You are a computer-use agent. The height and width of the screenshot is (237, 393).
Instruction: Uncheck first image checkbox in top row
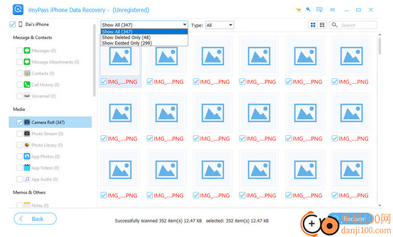[x=103, y=81]
